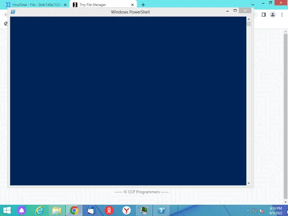Open Thunderbird mail from the taskbar
288x216 pixels.
[x=91, y=210]
